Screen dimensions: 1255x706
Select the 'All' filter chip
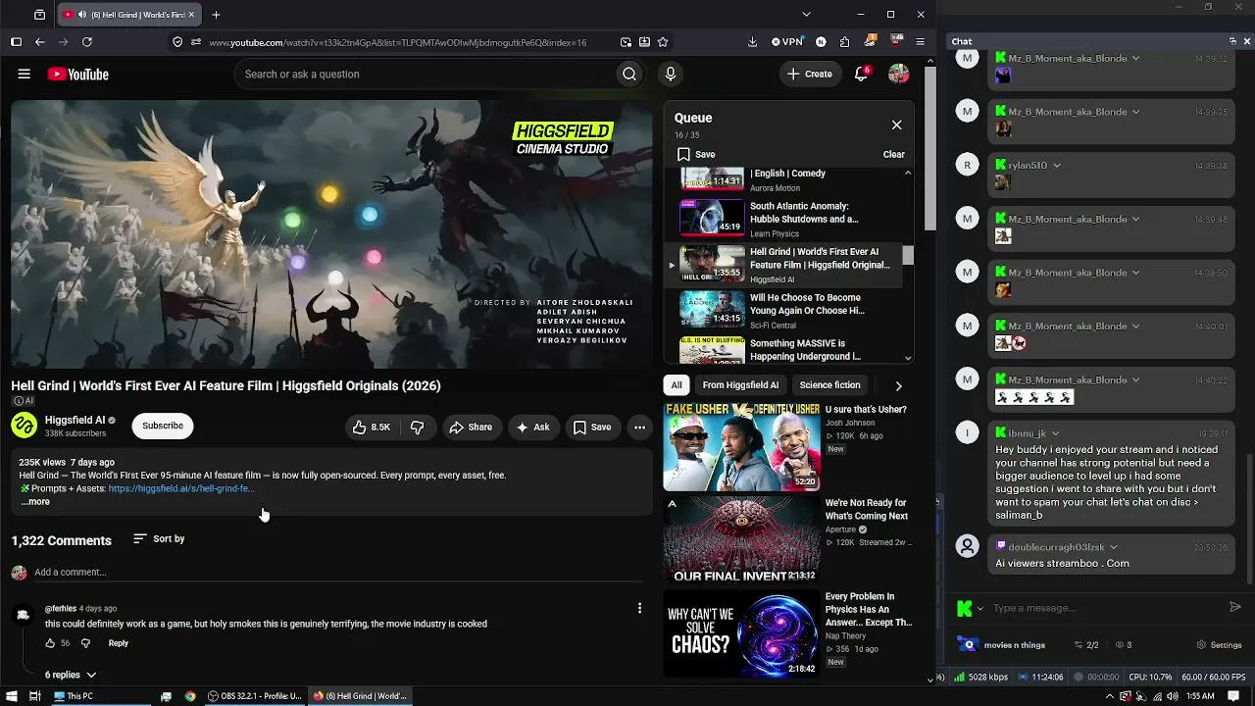[x=677, y=385]
